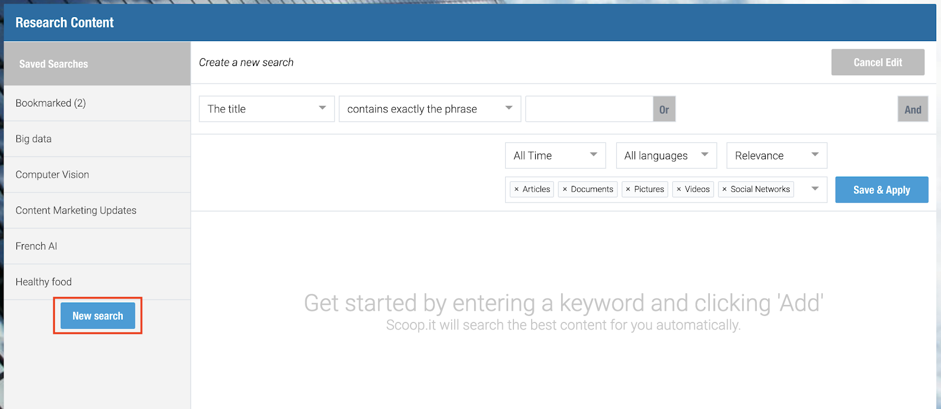The width and height of the screenshot is (941, 409).
Task: Open the Relevance sort dropdown
Action: (777, 155)
